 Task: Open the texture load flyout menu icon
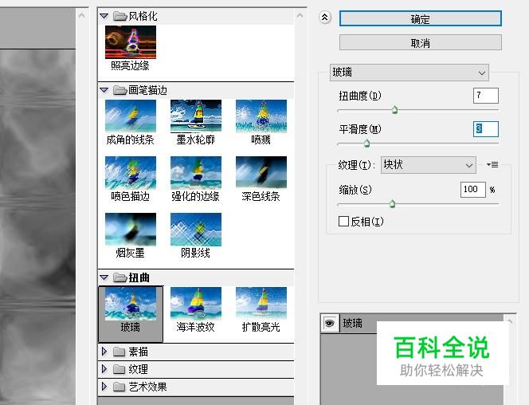point(492,165)
